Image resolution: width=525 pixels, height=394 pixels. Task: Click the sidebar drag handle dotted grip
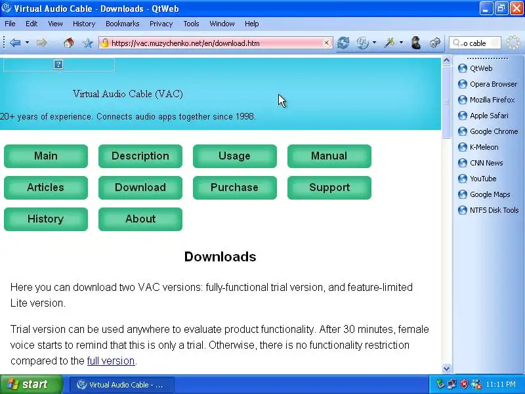[x=489, y=58]
